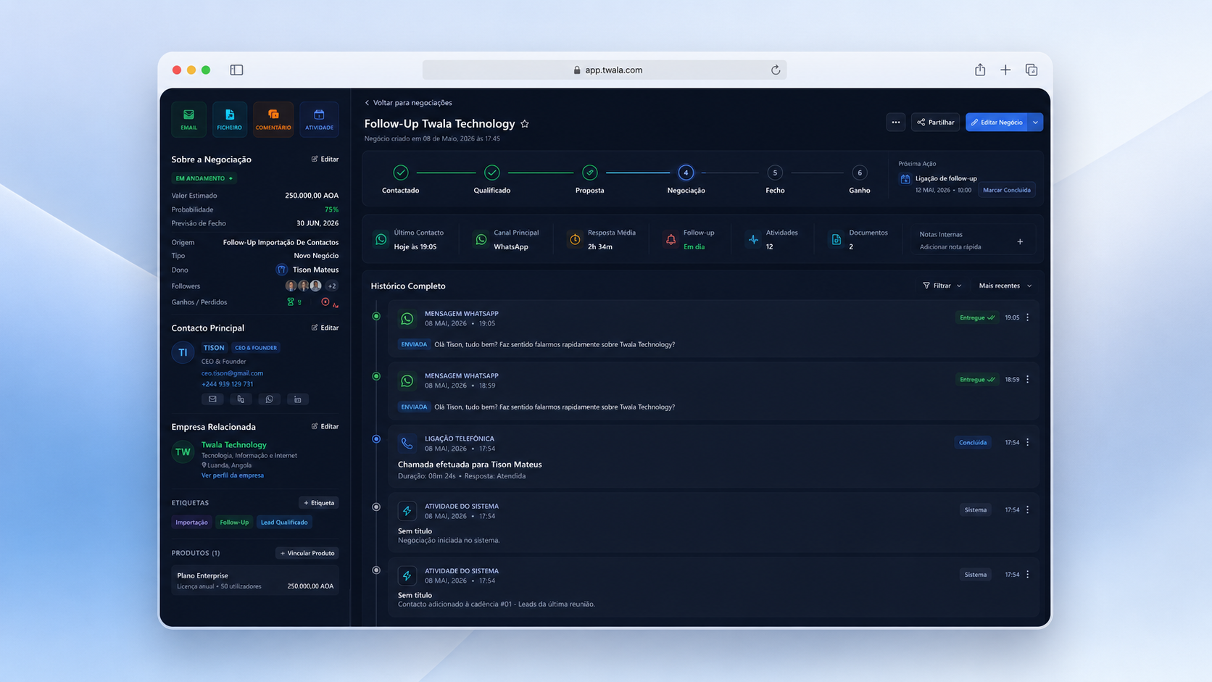Reload the page in the address bar
This screenshot has height=682, width=1212.
(x=776, y=70)
